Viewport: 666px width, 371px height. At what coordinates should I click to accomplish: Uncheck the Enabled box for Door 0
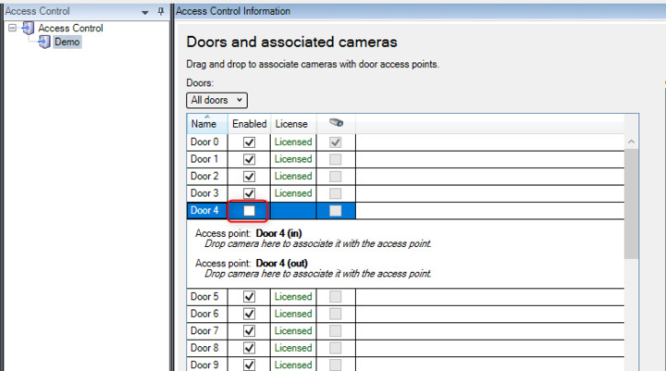[x=249, y=142]
